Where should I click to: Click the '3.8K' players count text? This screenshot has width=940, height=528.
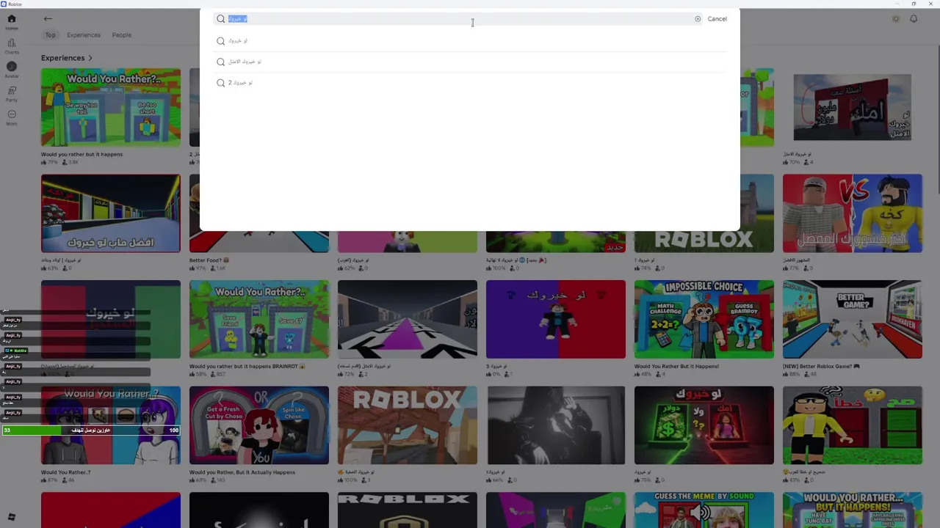pos(73,162)
